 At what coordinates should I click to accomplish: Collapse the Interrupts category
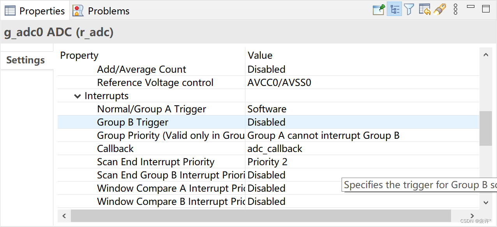point(77,96)
